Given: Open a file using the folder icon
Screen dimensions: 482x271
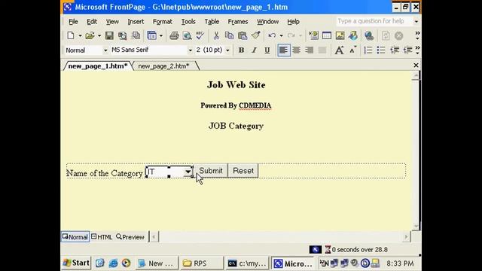Looking at the screenshot, I should point(90,35).
